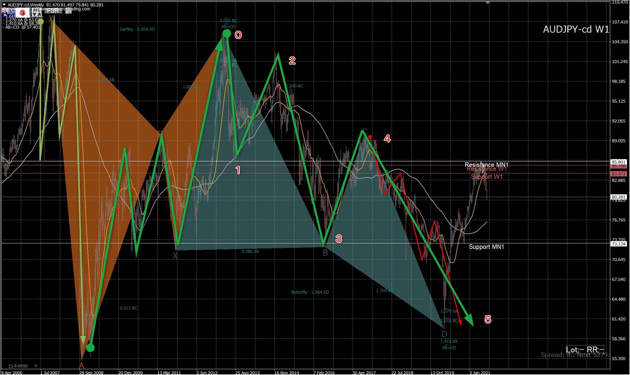Click the plus sign next to 日本時間
Screen dimensions: 630x375
(36, 366)
